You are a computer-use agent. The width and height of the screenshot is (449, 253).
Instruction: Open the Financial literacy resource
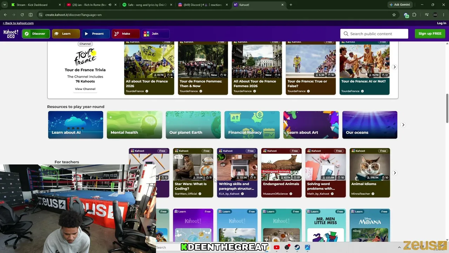(x=252, y=125)
